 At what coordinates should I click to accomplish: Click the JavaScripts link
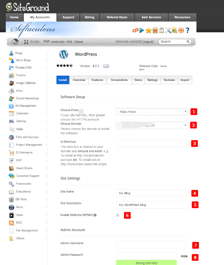(58, 42)
